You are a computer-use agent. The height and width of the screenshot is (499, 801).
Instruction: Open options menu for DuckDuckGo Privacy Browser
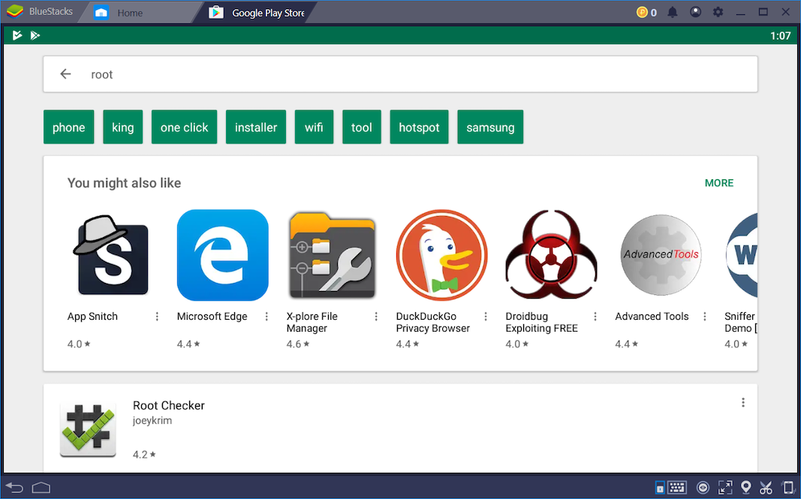click(x=486, y=317)
